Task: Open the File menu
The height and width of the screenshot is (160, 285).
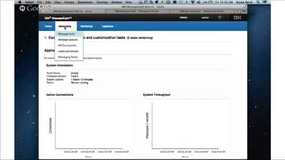Action: click(x=40, y=2)
